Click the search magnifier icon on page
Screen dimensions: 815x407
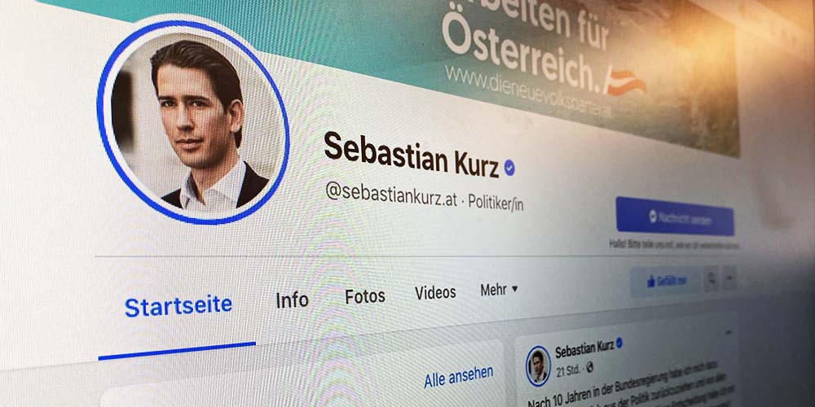[711, 280]
